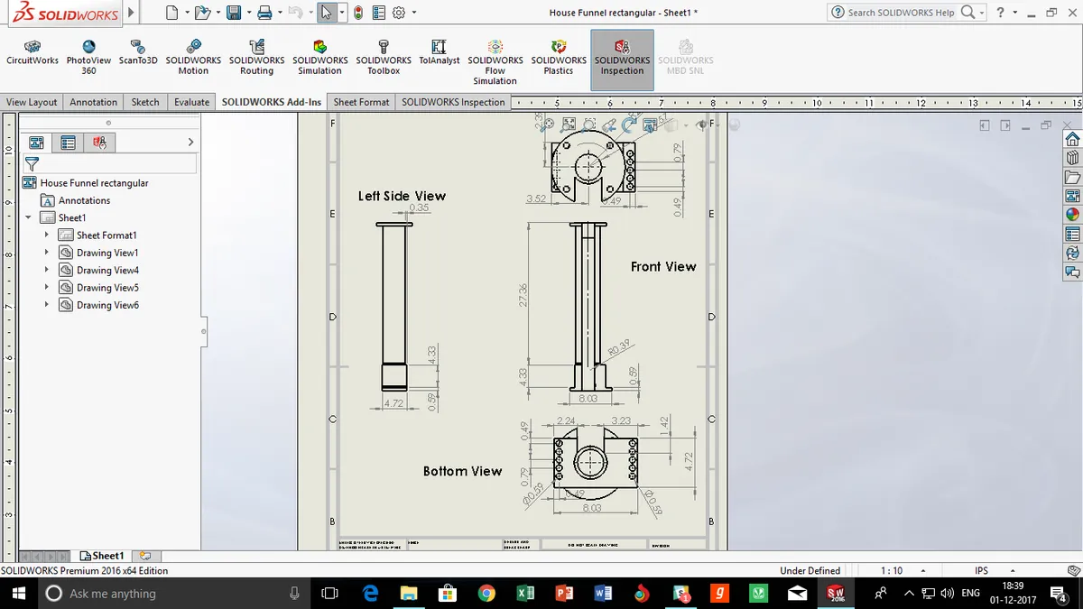1083x609 pixels.
Task: Expand Drawing View6 node
Action: [47, 305]
